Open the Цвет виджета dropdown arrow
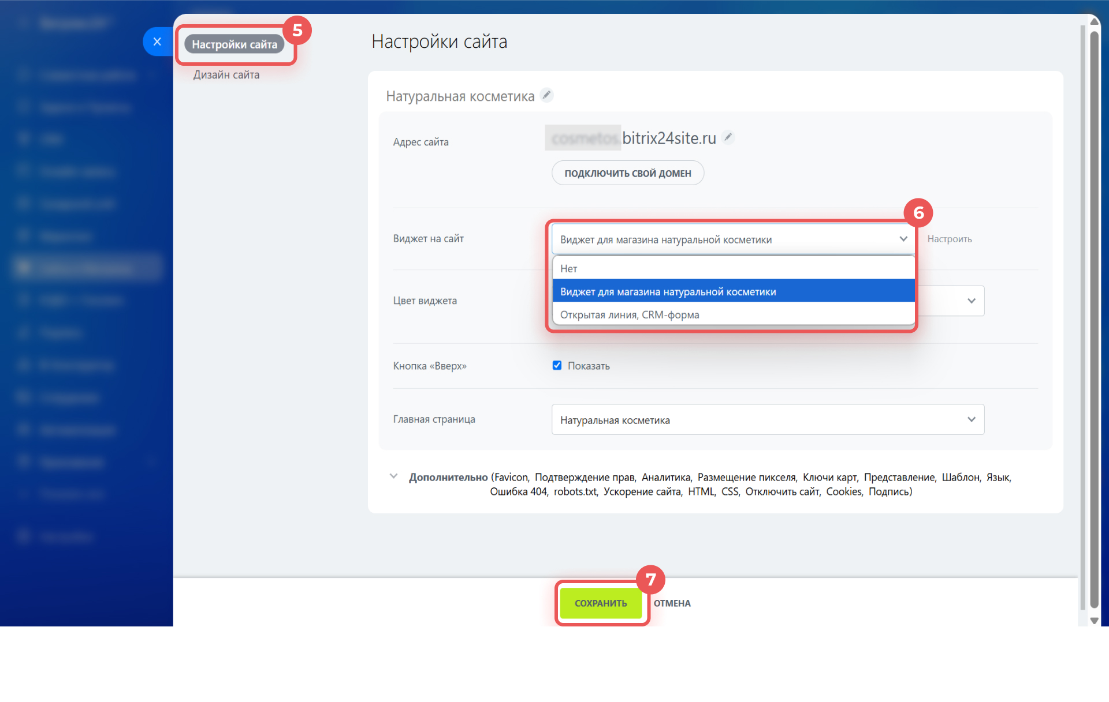The height and width of the screenshot is (702, 1109). (x=972, y=301)
